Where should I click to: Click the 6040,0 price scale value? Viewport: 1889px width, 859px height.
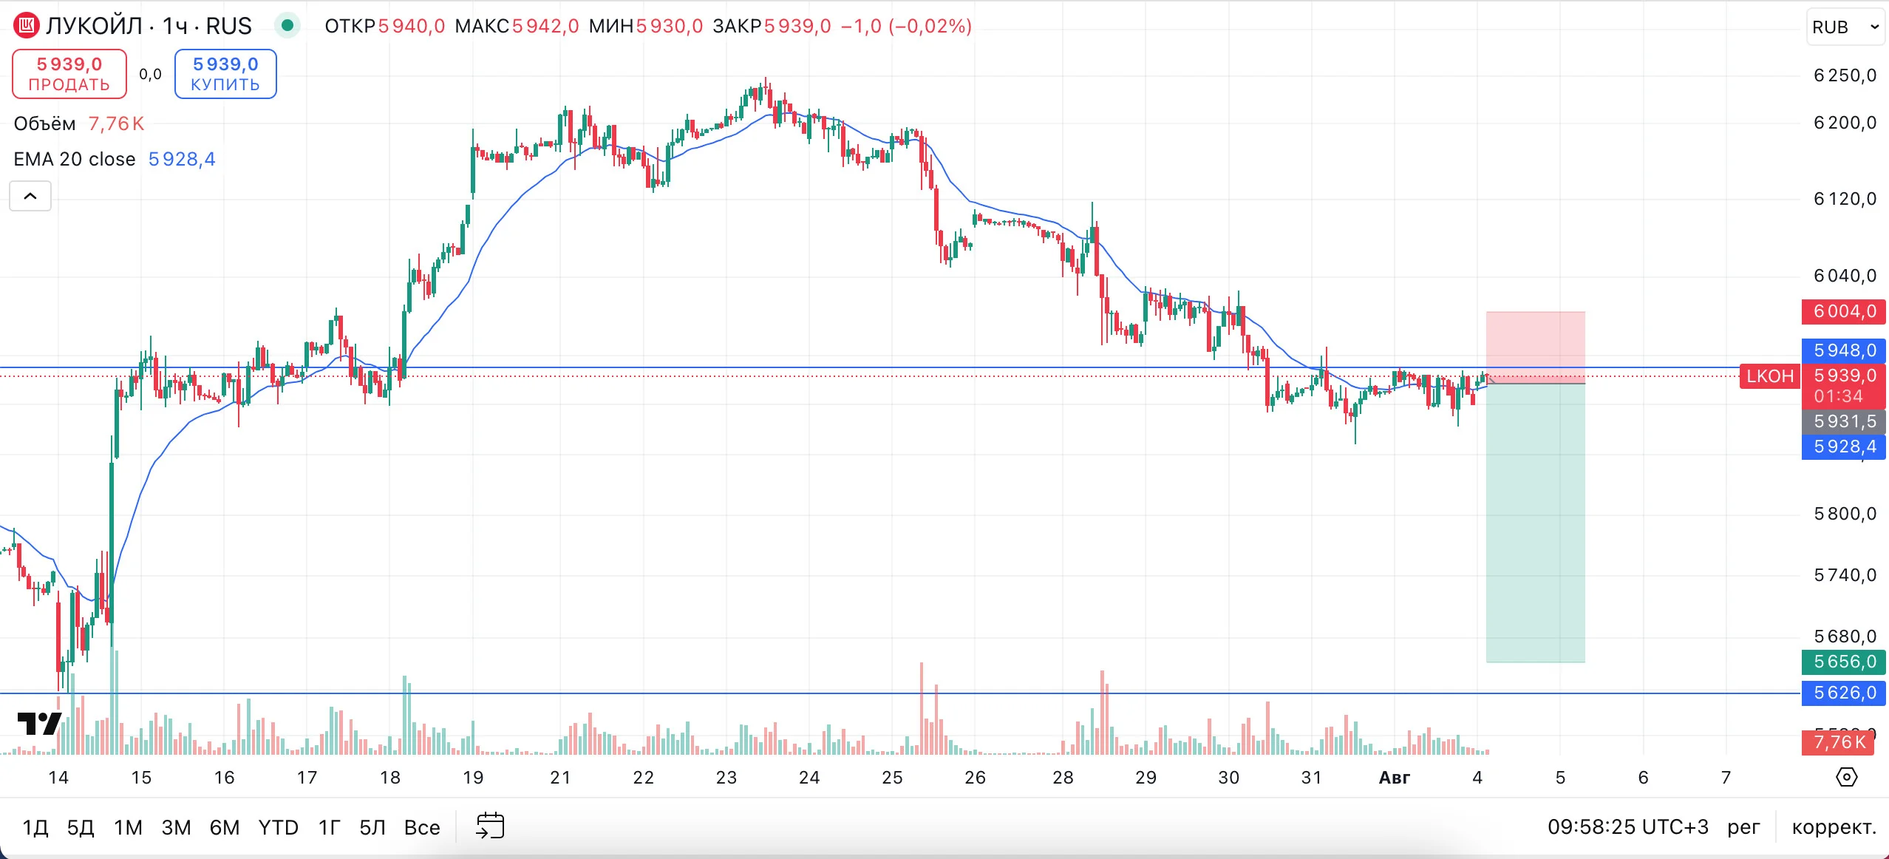coord(1845,276)
